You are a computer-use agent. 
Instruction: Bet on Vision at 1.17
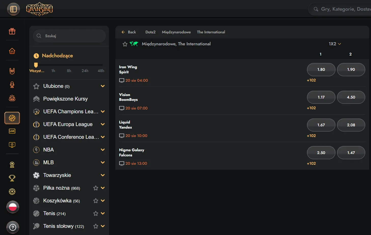pos(321,97)
